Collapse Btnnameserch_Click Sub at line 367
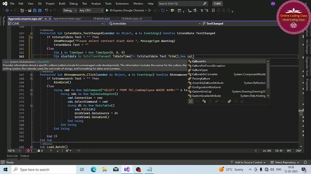This screenshot has height=174, width=311. point(31,75)
